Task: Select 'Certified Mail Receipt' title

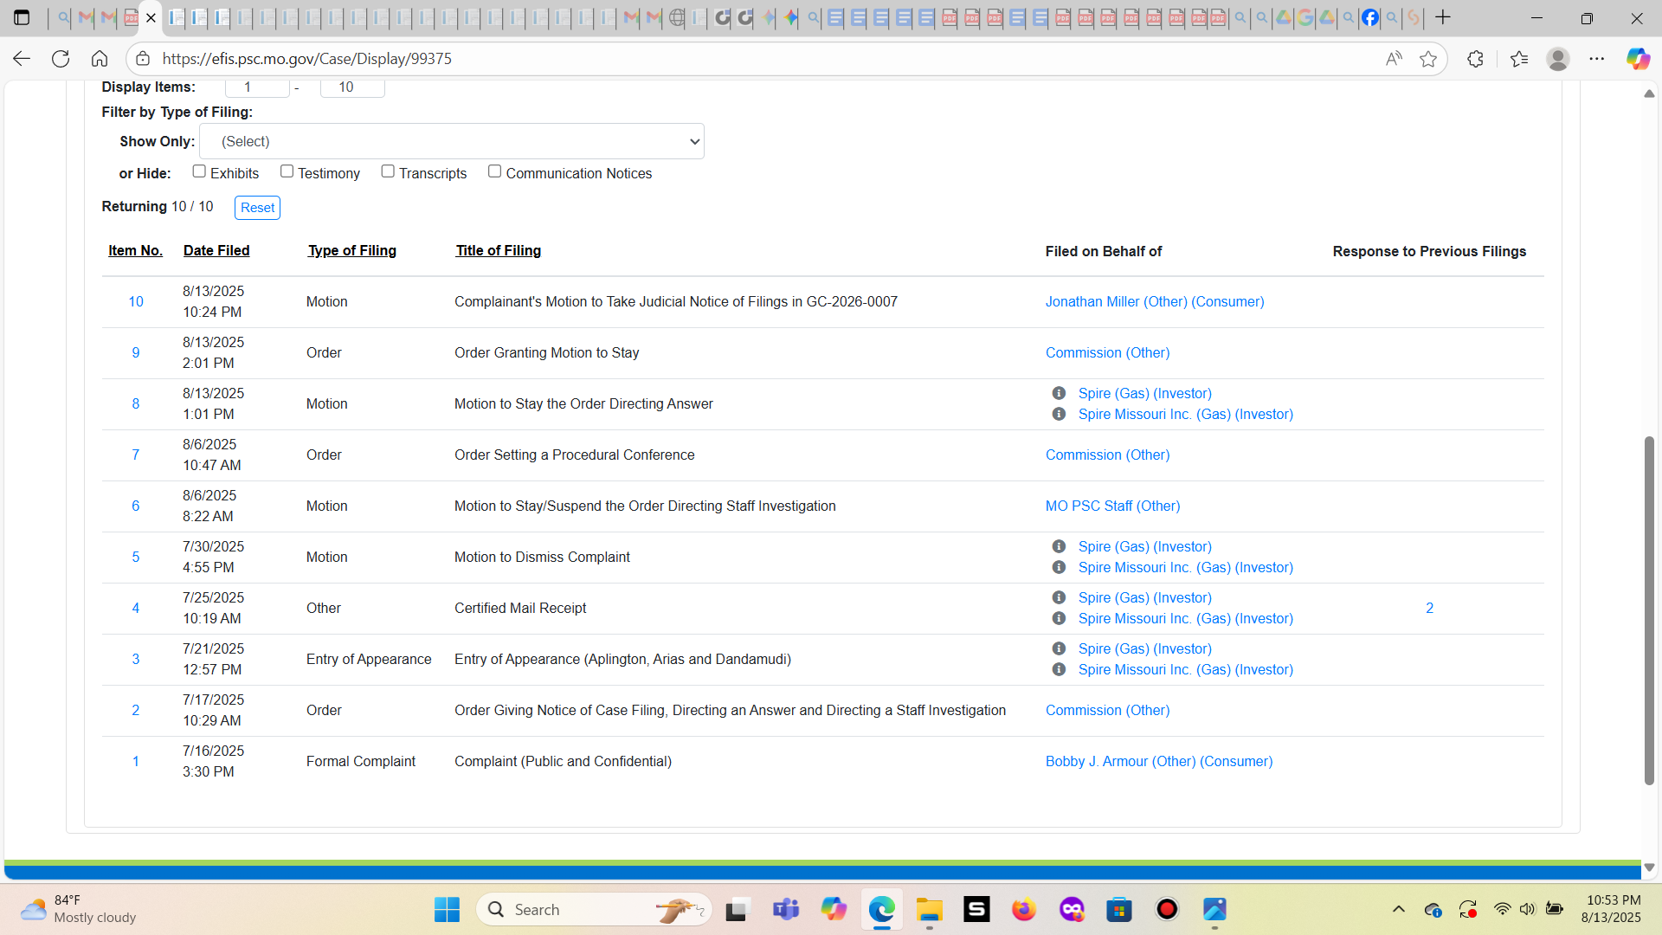Action: tap(520, 609)
